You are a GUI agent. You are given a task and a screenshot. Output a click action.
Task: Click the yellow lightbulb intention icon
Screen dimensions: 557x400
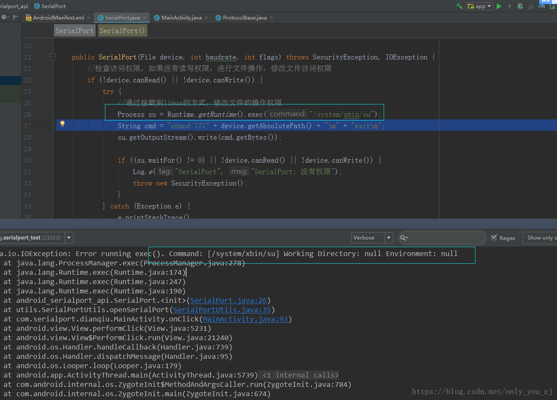coord(62,124)
